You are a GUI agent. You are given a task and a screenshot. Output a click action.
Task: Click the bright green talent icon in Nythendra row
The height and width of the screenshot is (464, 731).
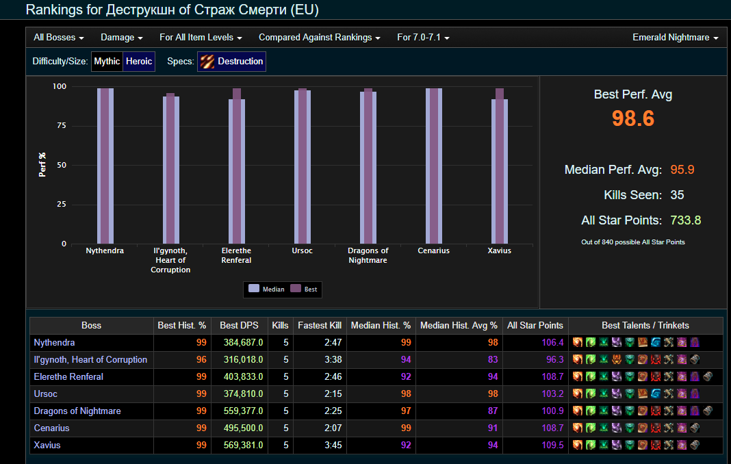[591, 342]
